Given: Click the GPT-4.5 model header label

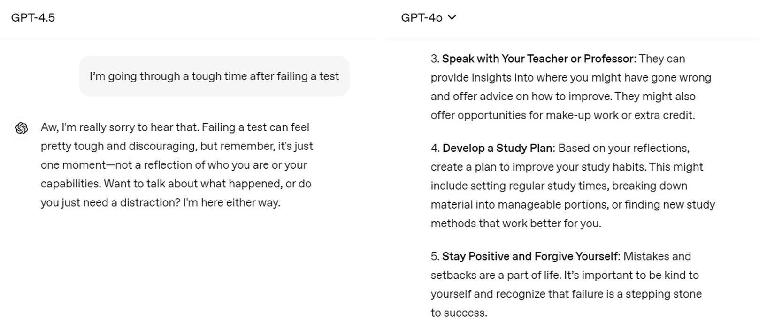Looking at the screenshot, I should (x=33, y=18).
